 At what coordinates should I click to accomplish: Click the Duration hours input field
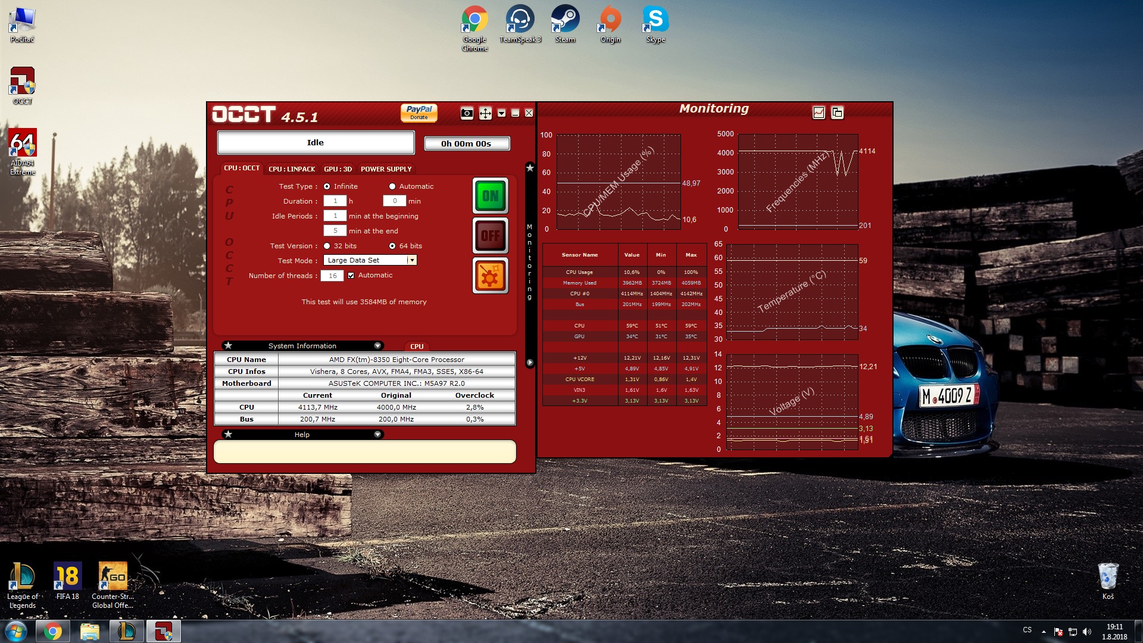click(x=335, y=201)
